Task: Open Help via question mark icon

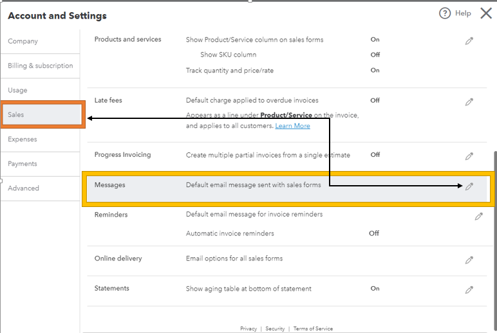Action: click(x=445, y=14)
